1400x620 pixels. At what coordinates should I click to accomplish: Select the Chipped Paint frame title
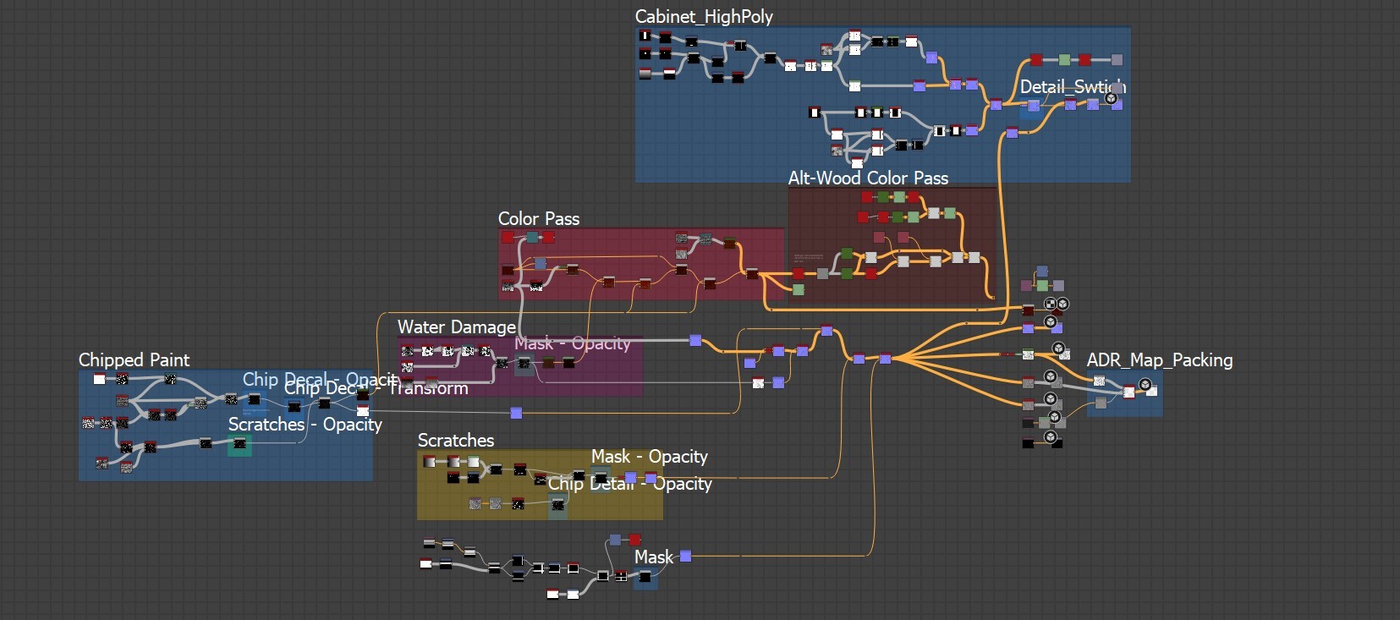pos(134,359)
